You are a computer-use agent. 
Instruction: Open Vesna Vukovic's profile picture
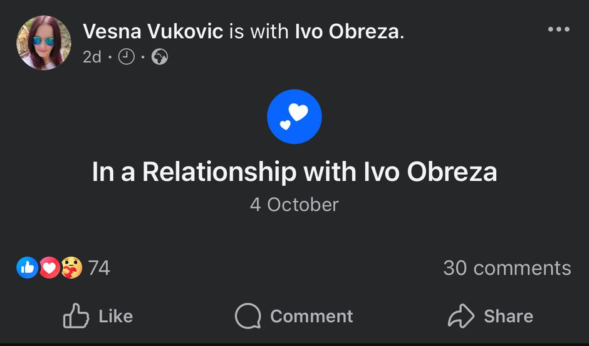click(x=43, y=43)
